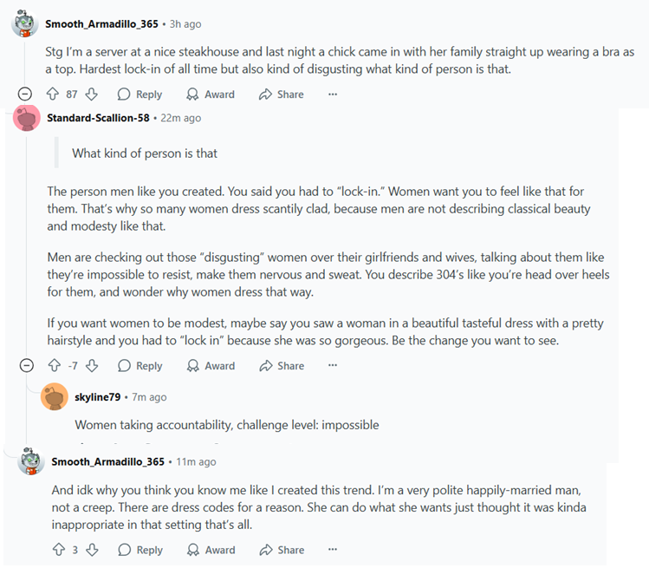Open more options on the -7 comment

[333, 365]
